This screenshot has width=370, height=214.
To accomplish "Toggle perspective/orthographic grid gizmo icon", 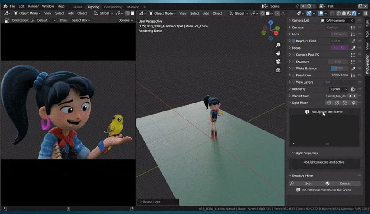I will coord(278,70).
